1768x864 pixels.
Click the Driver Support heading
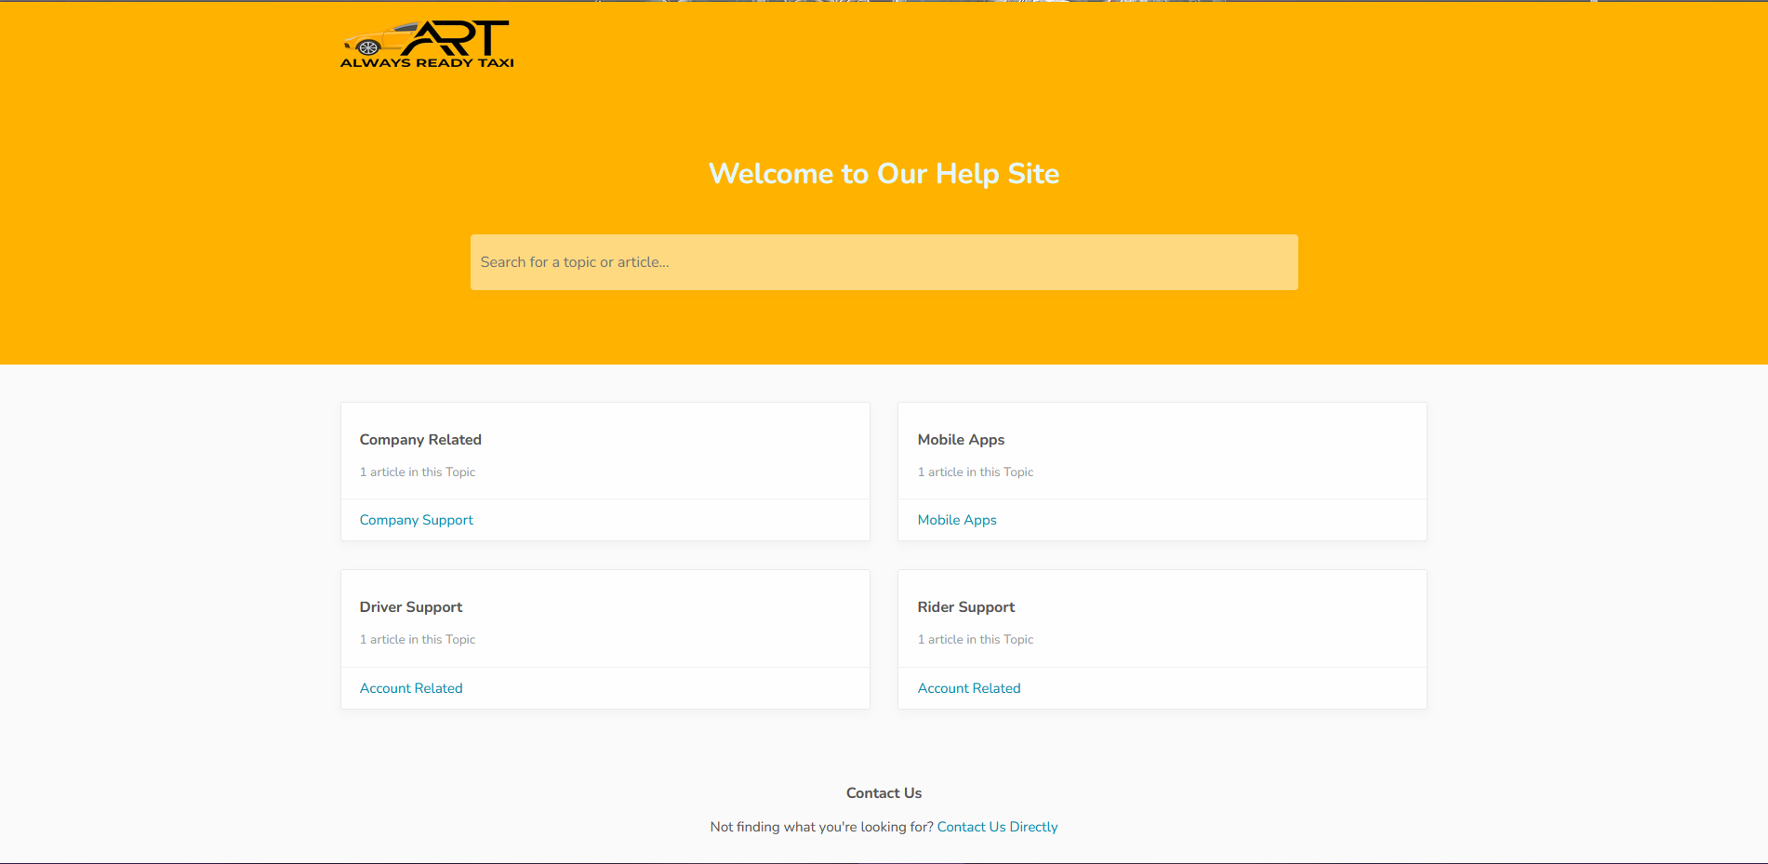coord(410,606)
